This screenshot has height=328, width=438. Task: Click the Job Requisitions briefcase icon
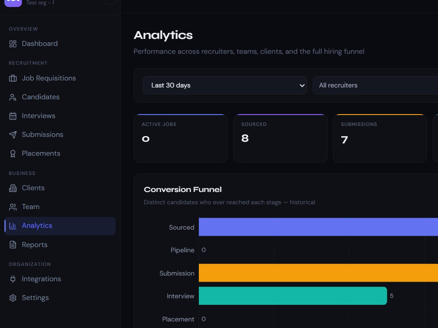13,78
